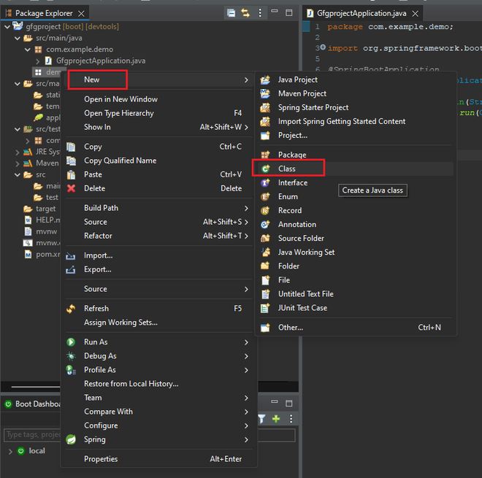482x478 pixels.
Task: Expand the JRE System Library node
Action: (x=18, y=152)
